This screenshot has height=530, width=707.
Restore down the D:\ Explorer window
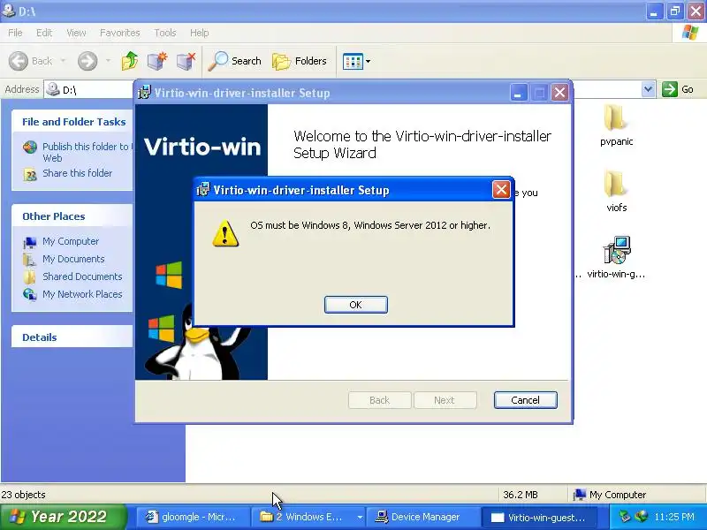(x=675, y=11)
